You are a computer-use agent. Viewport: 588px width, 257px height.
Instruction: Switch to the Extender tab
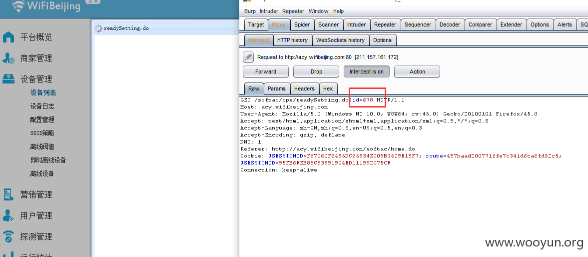click(512, 25)
